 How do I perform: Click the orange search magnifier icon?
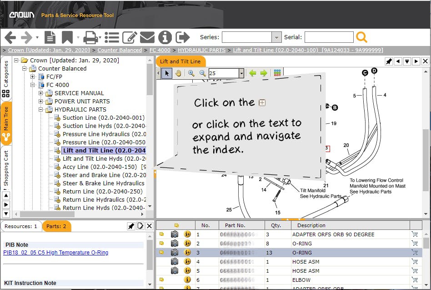pos(361,37)
